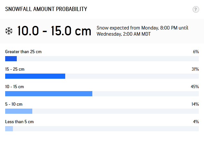Click the 10 - 15 cm probability bar
This screenshot has width=204, height=141.
pyautogui.click(x=102, y=94)
